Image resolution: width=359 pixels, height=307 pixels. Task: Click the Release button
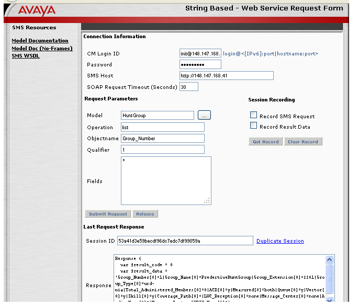(145, 214)
